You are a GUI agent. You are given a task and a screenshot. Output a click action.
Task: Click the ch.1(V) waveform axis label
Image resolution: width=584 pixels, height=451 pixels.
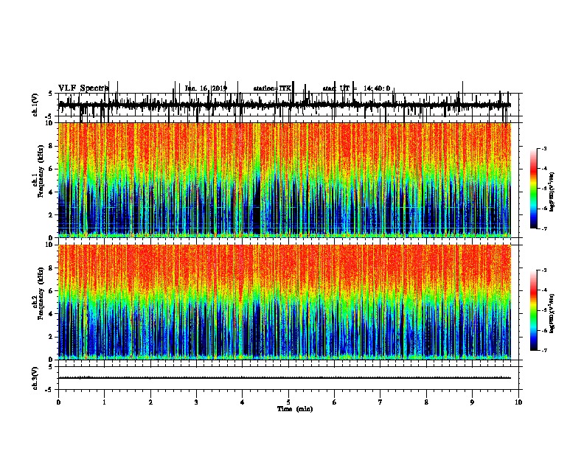(35, 105)
